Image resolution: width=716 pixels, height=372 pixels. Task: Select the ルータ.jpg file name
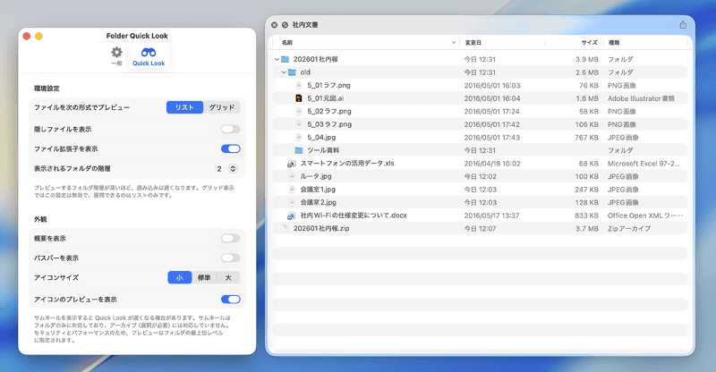(316, 176)
